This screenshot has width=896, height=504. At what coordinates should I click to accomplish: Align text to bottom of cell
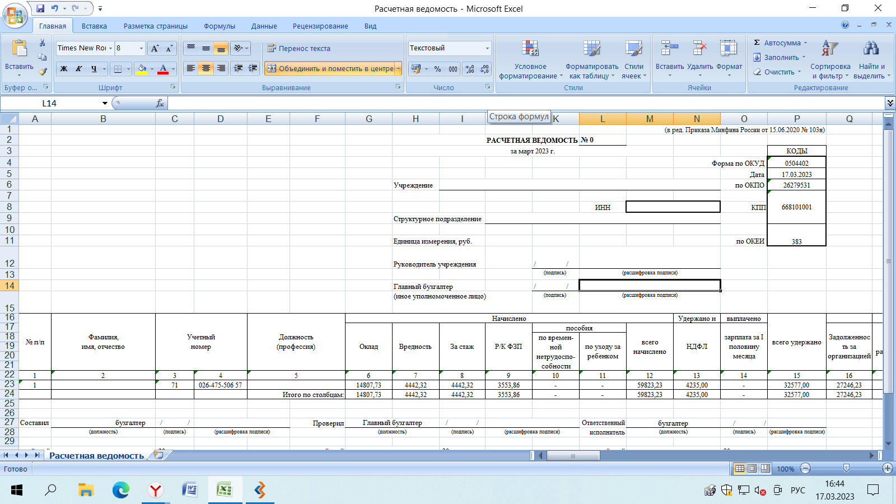point(221,48)
